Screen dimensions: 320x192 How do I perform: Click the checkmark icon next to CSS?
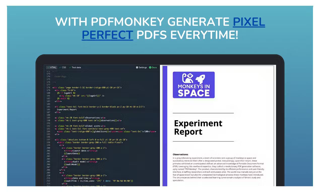pos(60,67)
